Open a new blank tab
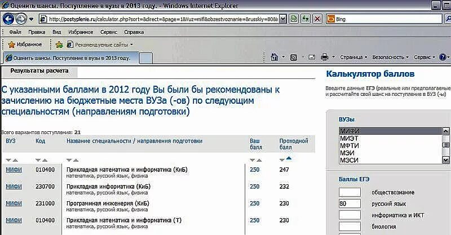 146,58
